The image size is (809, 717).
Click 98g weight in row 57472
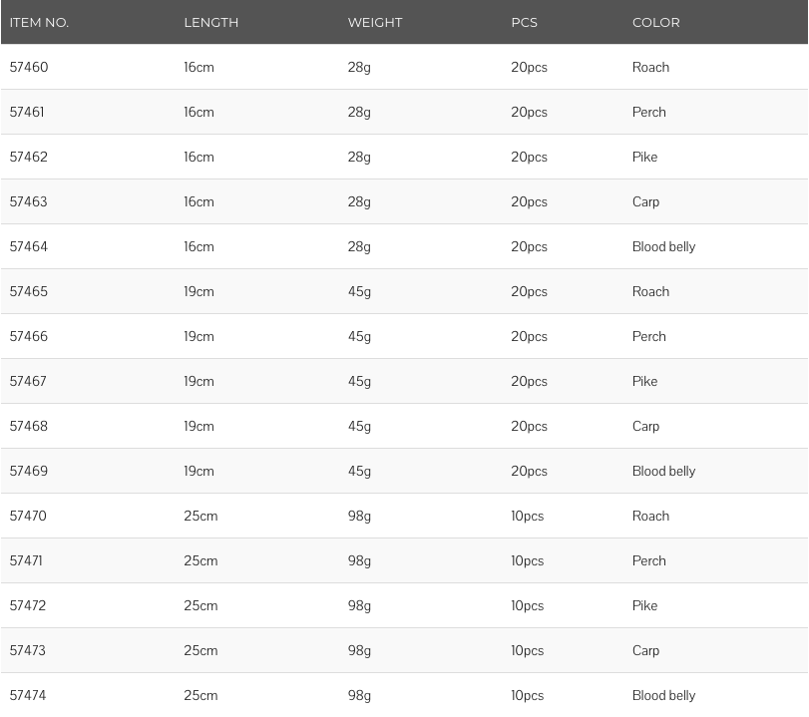click(x=359, y=606)
